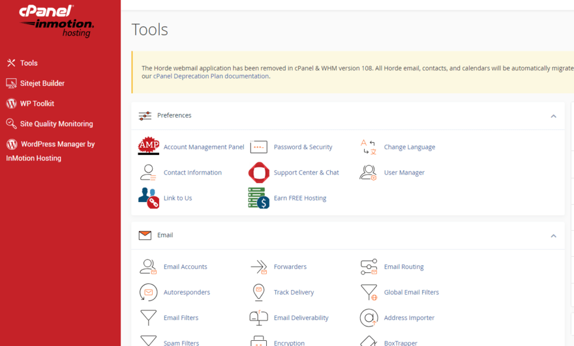Click the Email section envelope icon
Screen dimensions: 574x346
coord(145,235)
